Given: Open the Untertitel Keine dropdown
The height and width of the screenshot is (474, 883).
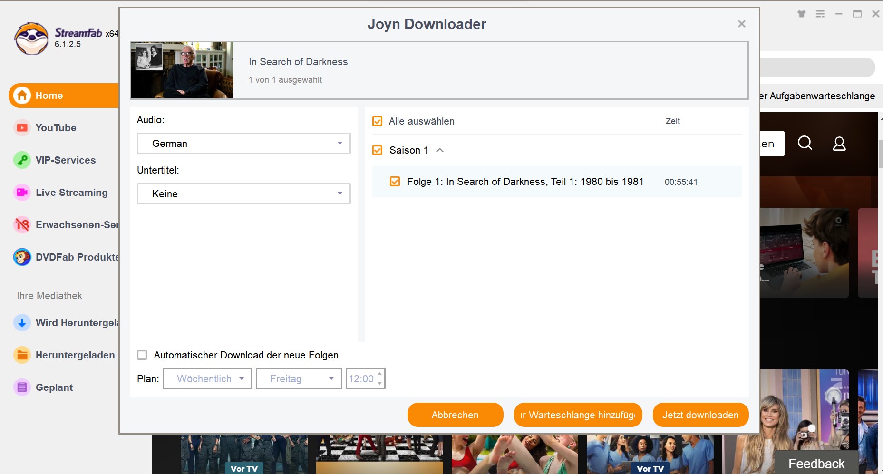Looking at the screenshot, I should click(x=243, y=193).
